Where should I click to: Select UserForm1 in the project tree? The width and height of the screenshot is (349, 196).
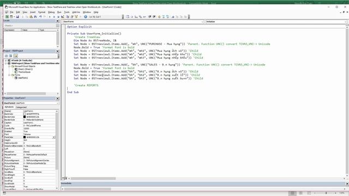[23, 78]
